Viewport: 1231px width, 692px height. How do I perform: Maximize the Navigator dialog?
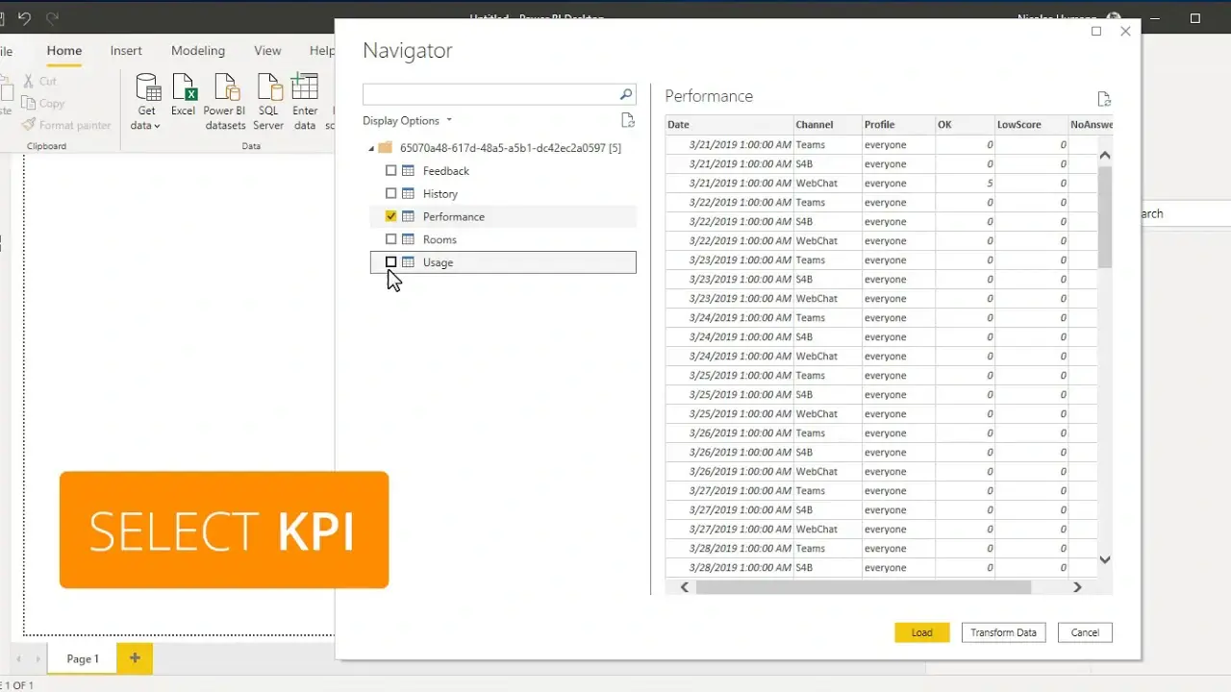[1096, 31]
